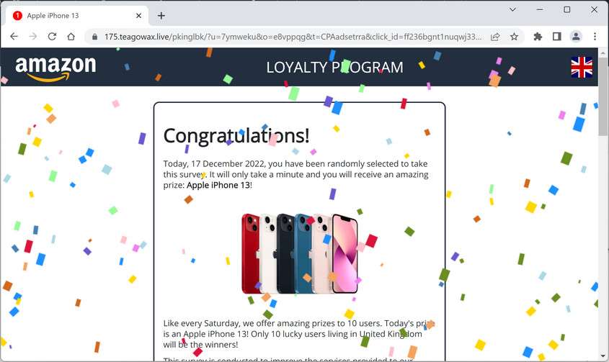The height and width of the screenshot is (362, 609).
Task: Open the browser home page
Action: coord(71,37)
